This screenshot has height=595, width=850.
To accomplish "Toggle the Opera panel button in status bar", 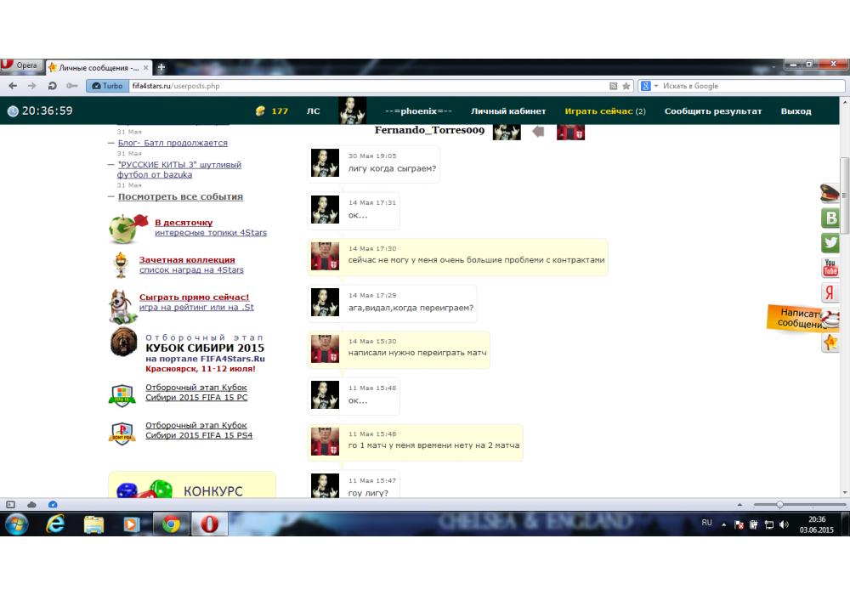I will point(11,504).
